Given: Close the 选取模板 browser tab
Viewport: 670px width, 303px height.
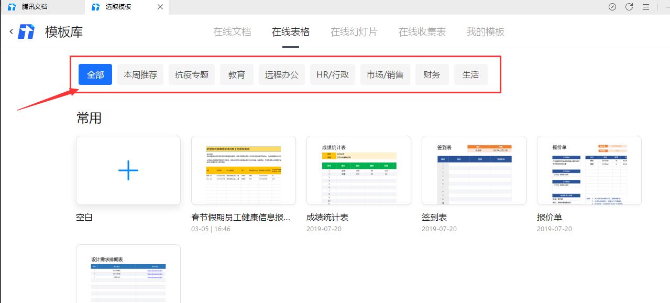Looking at the screenshot, I should (159, 7).
